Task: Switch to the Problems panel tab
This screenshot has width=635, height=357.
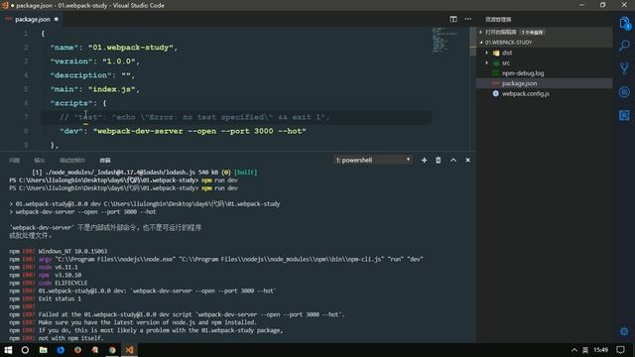Action: [15, 161]
